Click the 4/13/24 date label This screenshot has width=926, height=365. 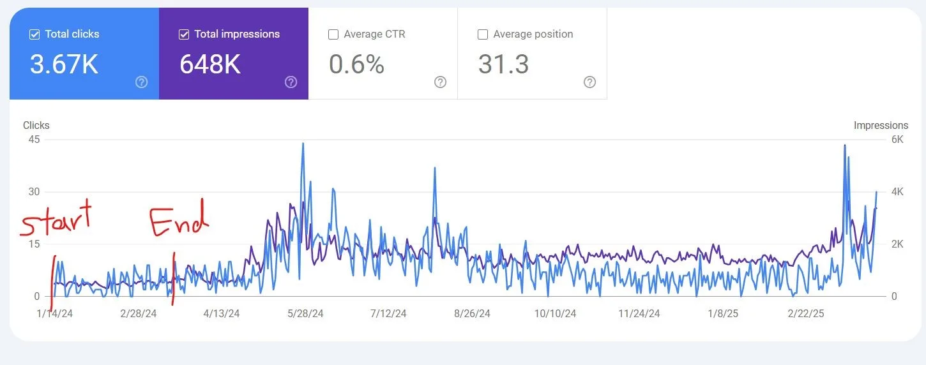[222, 313]
